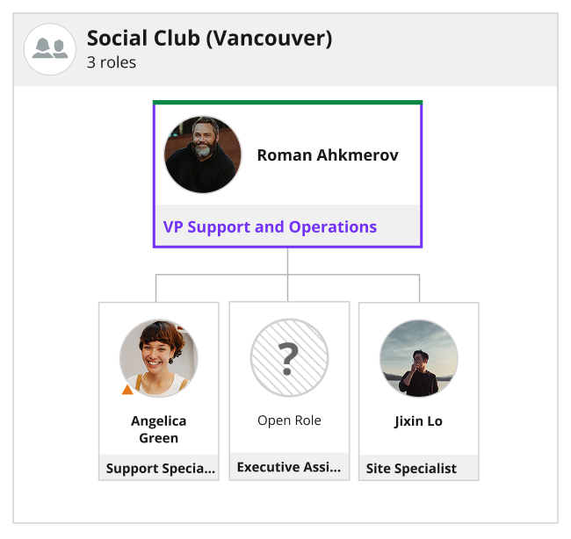
Task: Click the Social Club group icon
Action: pyautogui.click(x=50, y=49)
